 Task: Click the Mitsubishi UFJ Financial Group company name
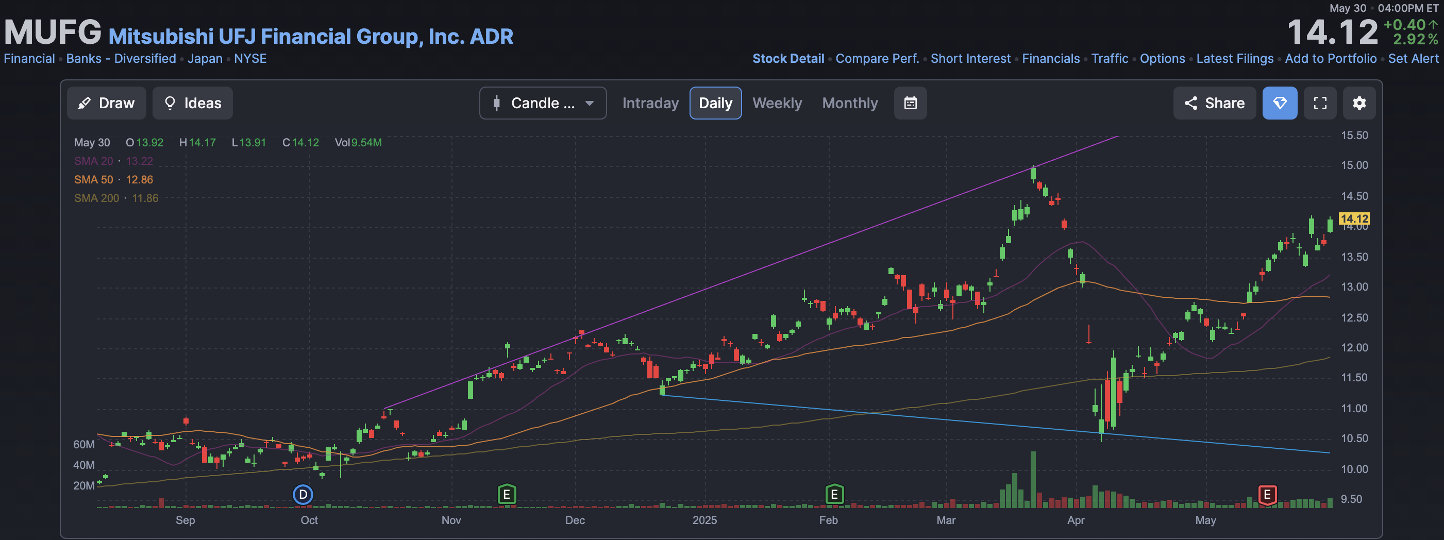311,37
